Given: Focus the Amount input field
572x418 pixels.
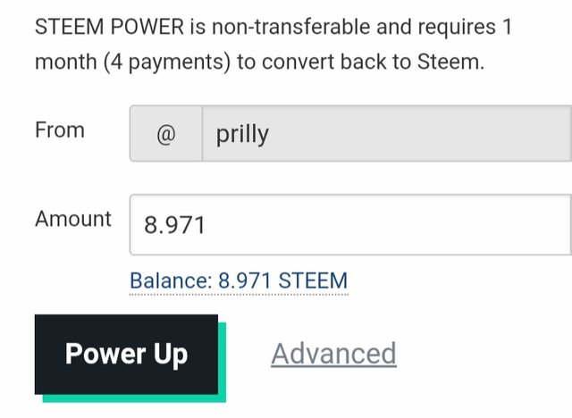Looking at the screenshot, I should coord(350,224).
